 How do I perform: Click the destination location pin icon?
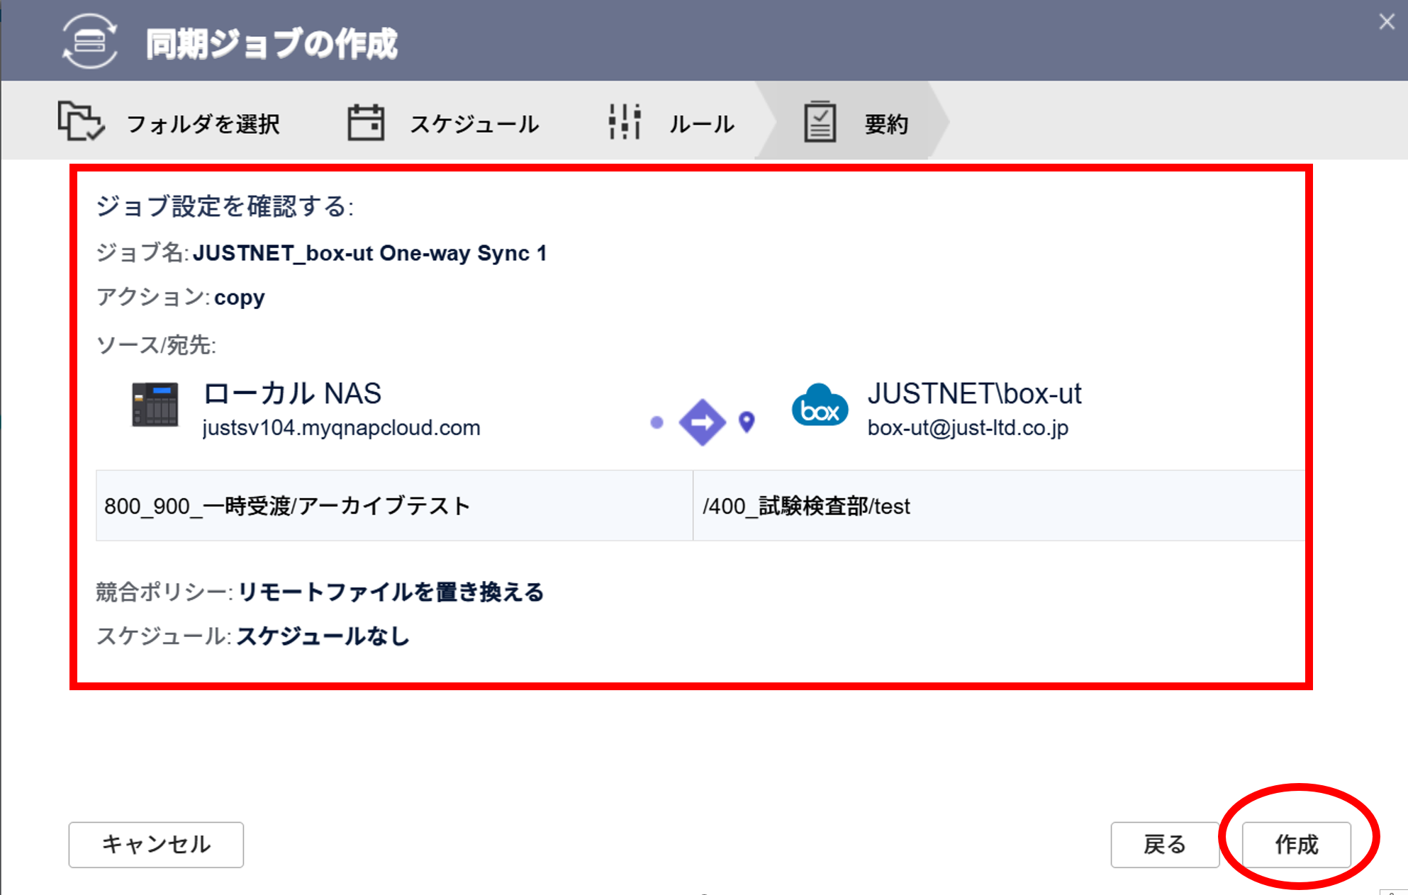pos(747,422)
